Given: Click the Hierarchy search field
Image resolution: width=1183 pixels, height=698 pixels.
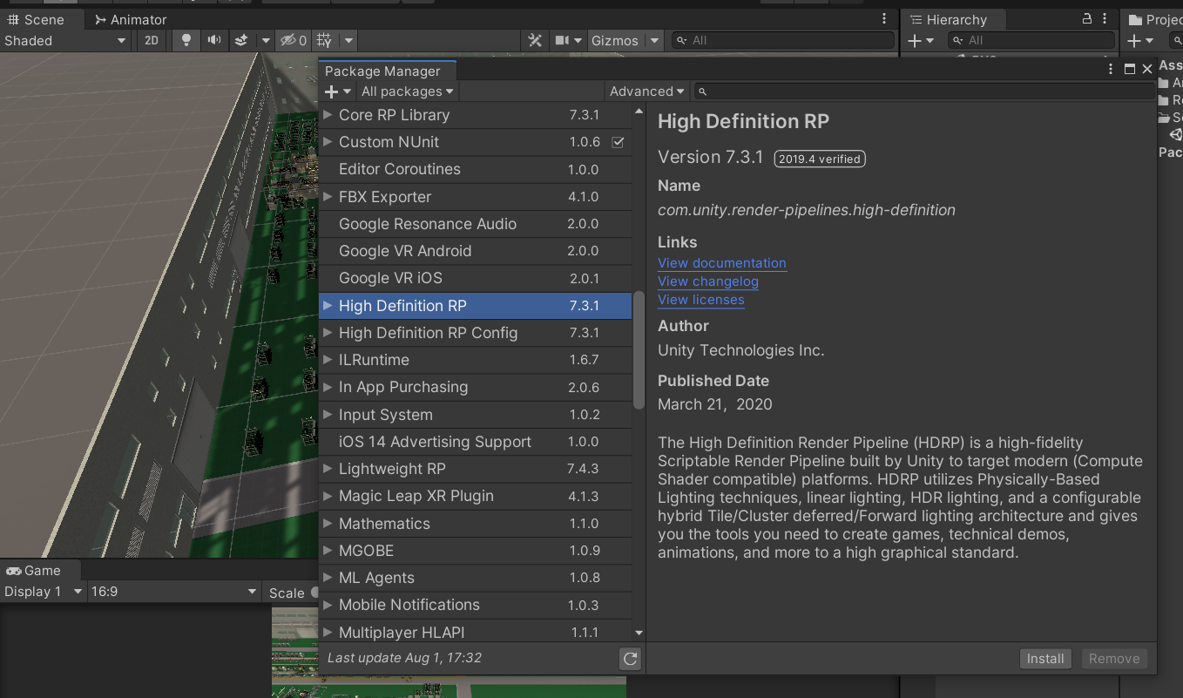Looking at the screenshot, I should (x=1031, y=40).
